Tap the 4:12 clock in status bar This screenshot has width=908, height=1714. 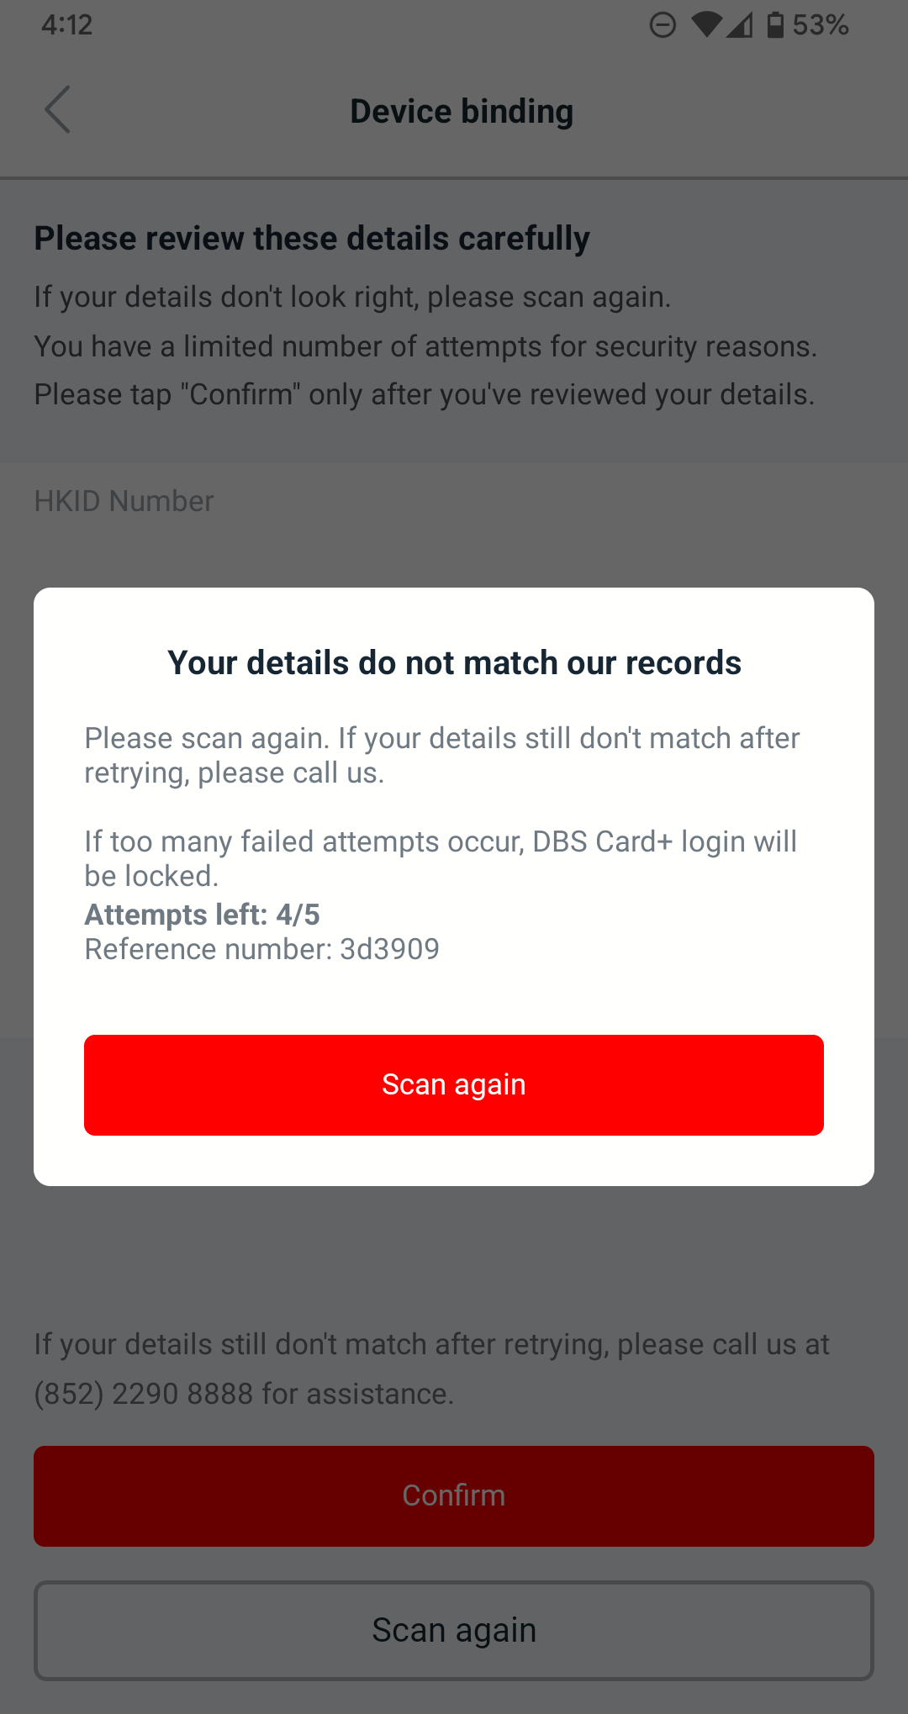pos(67,25)
